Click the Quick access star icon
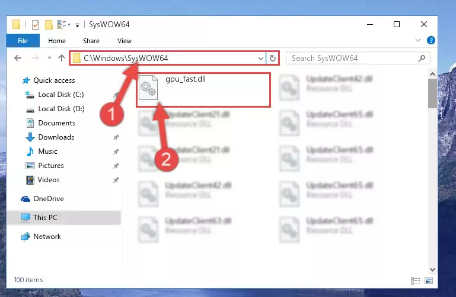This screenshot has height=297, width=456. click(26, 80)
